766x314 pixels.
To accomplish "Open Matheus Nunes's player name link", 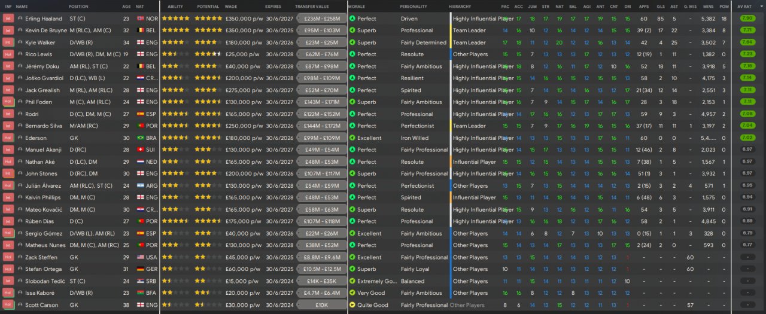I will tap(45, 245).
